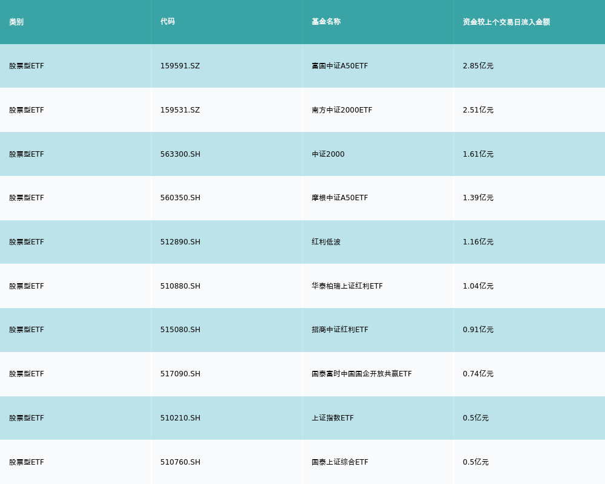Image resolution: width=605 pixels, height=484 pixels.
Task: Select the 2.51亿元 inflow value
Action: 478,110
